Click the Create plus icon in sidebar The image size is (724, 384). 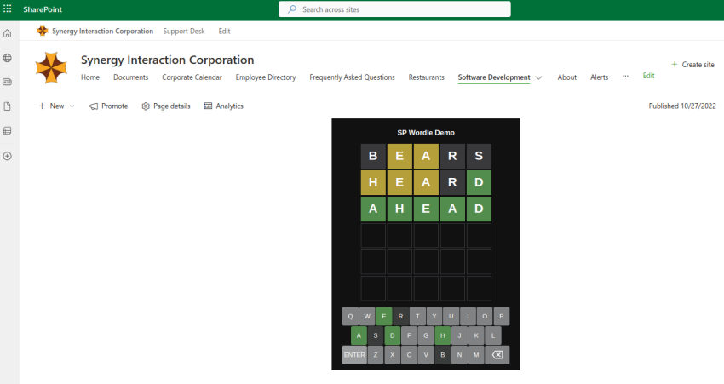click(x=8, y=156)
